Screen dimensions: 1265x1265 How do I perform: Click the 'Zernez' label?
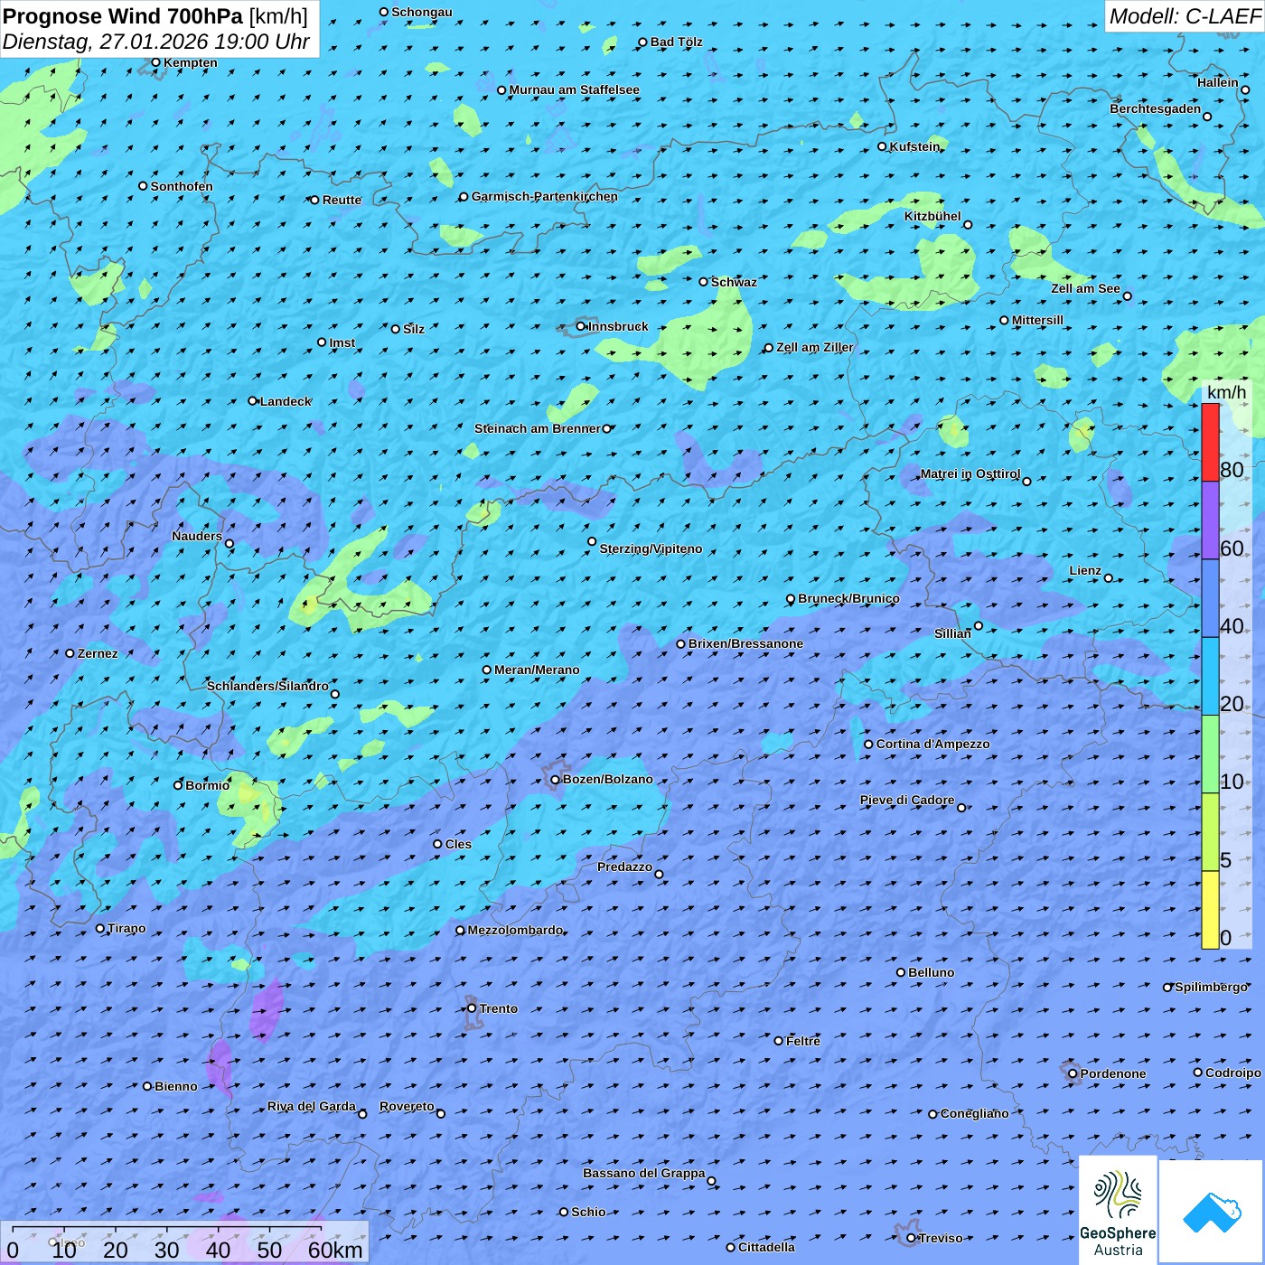98,653
